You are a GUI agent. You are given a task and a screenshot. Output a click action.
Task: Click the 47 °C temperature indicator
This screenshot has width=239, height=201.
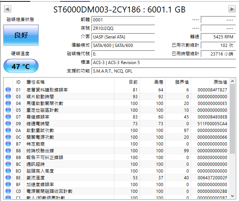21,66
